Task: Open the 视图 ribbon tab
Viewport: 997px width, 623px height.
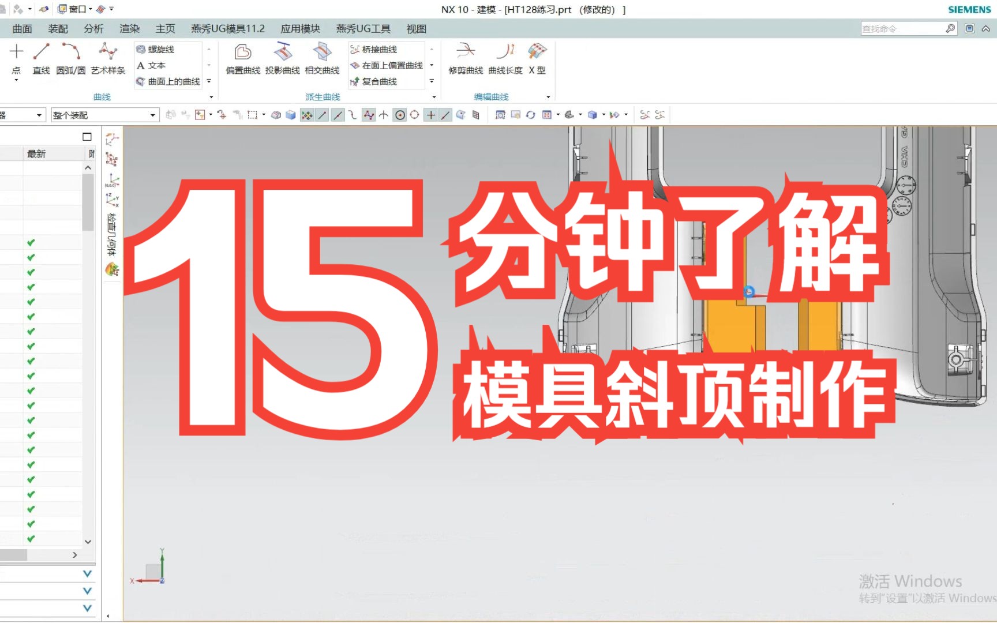Action: (416, 28)
